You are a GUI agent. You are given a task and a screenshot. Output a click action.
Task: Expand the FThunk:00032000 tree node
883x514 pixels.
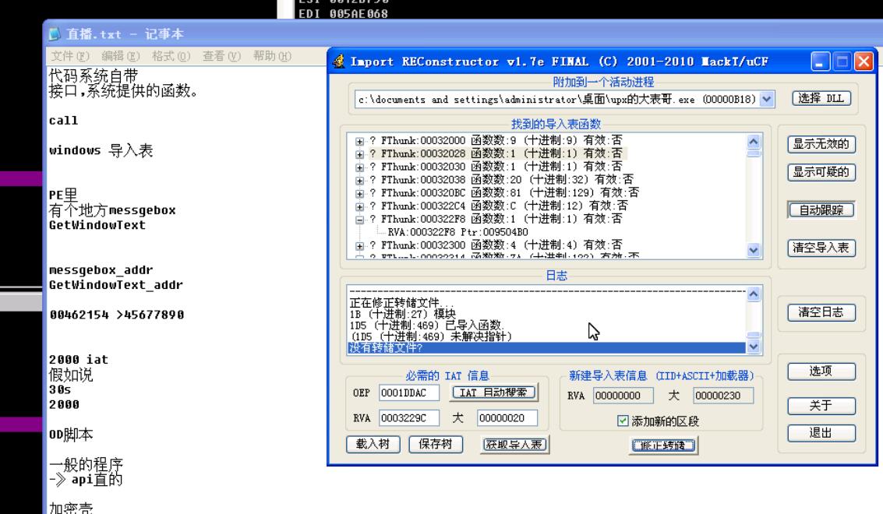(x=359, y=141)
